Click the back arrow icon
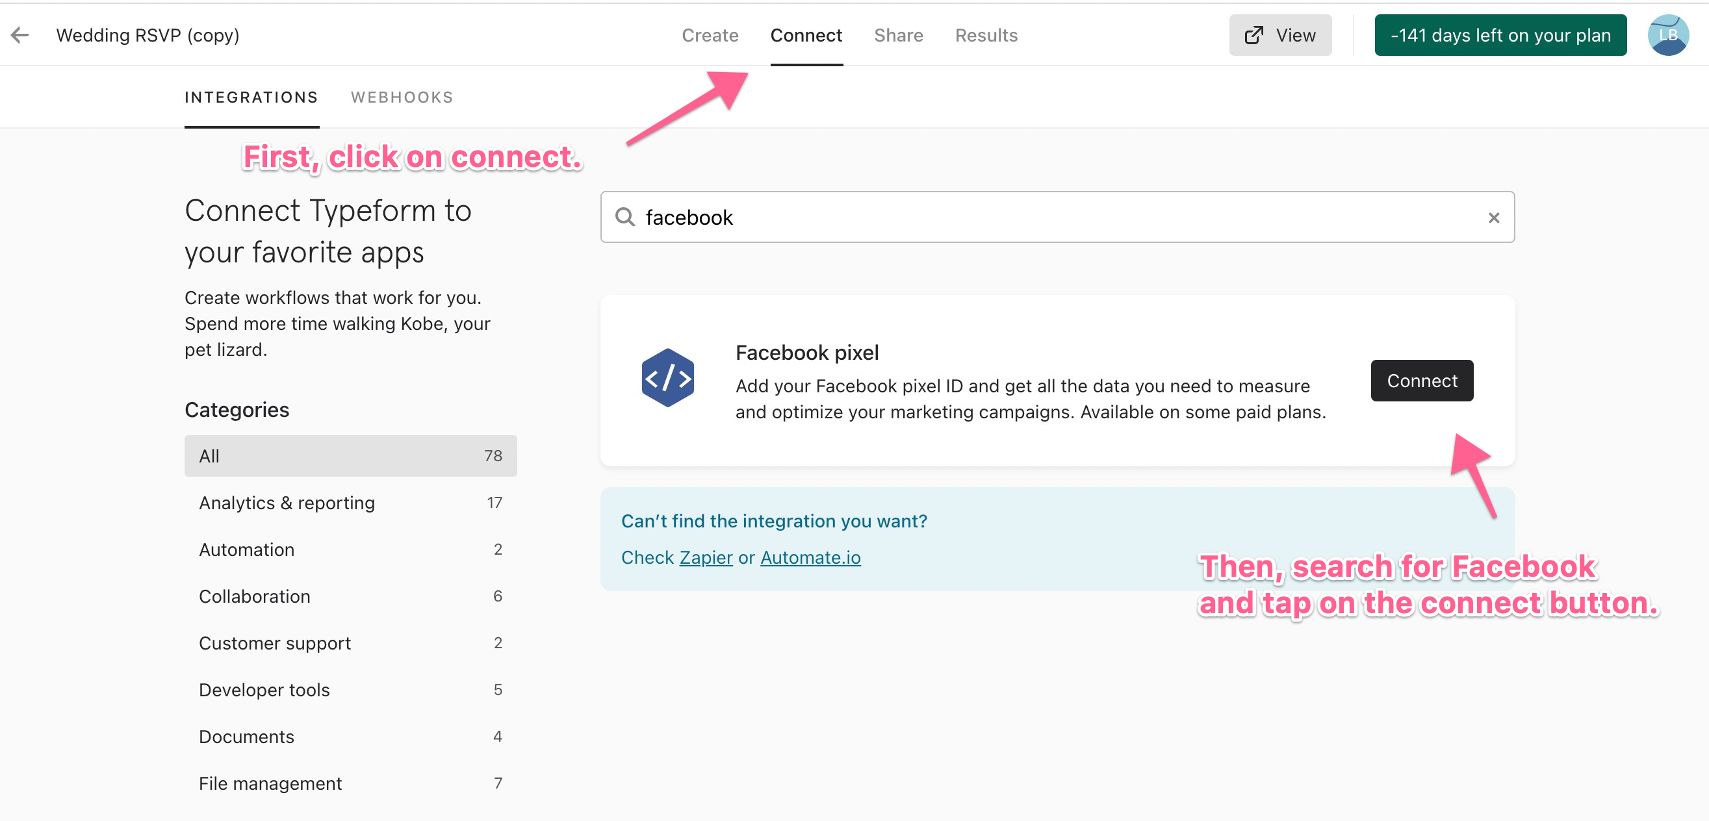Viewport: 1709px width, 821px height. (x=20, y=35)
